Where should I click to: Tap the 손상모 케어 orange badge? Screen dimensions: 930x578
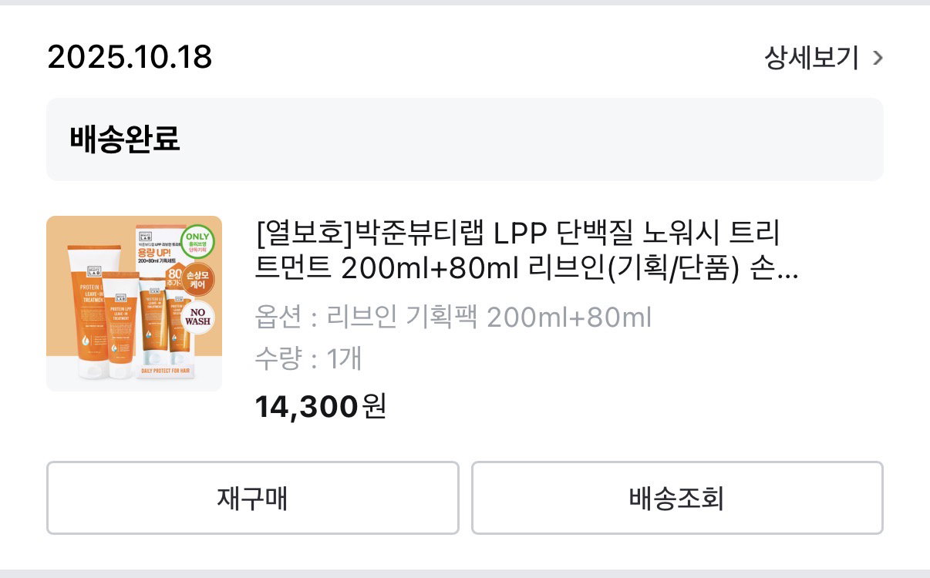click(197, 279)
